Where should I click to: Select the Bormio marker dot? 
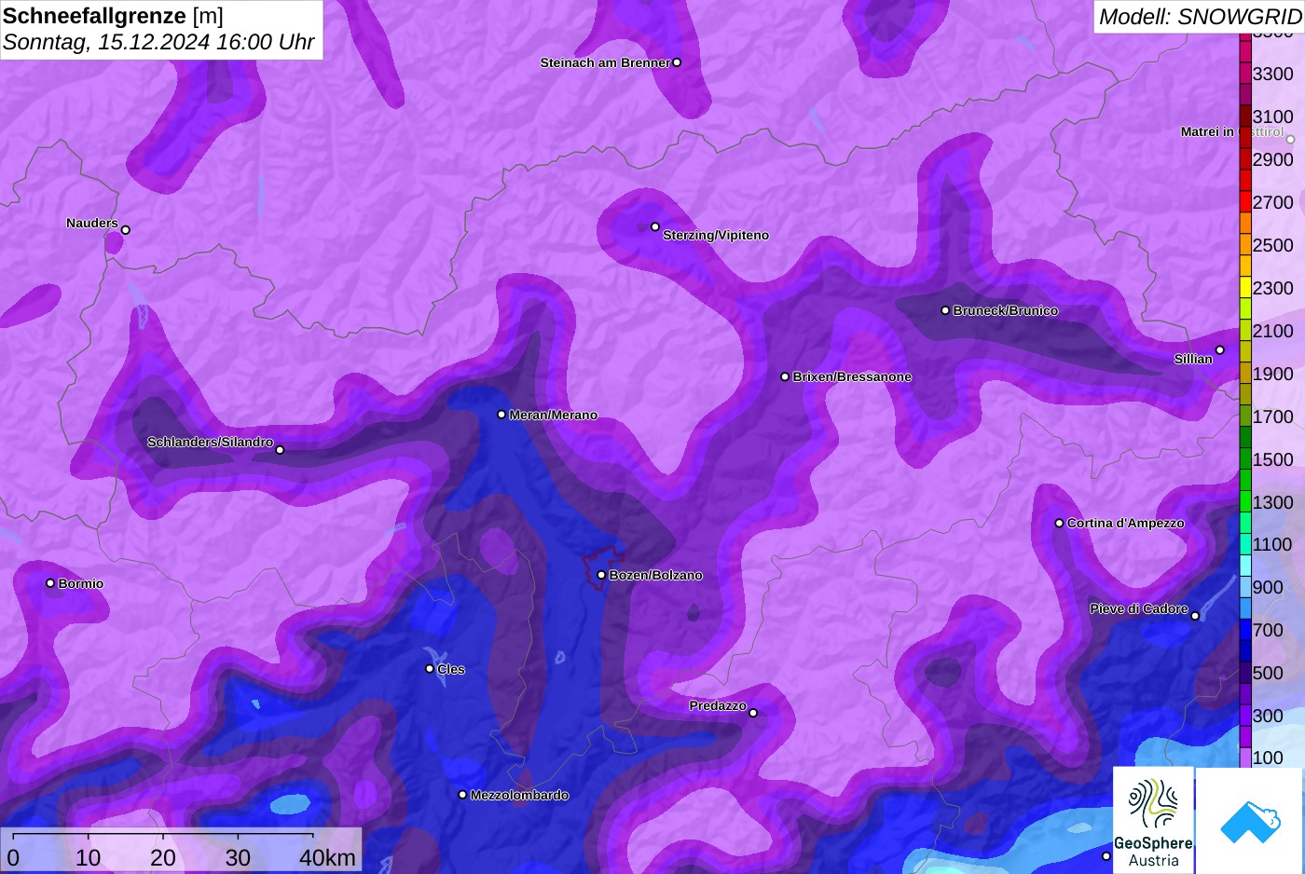50,583
